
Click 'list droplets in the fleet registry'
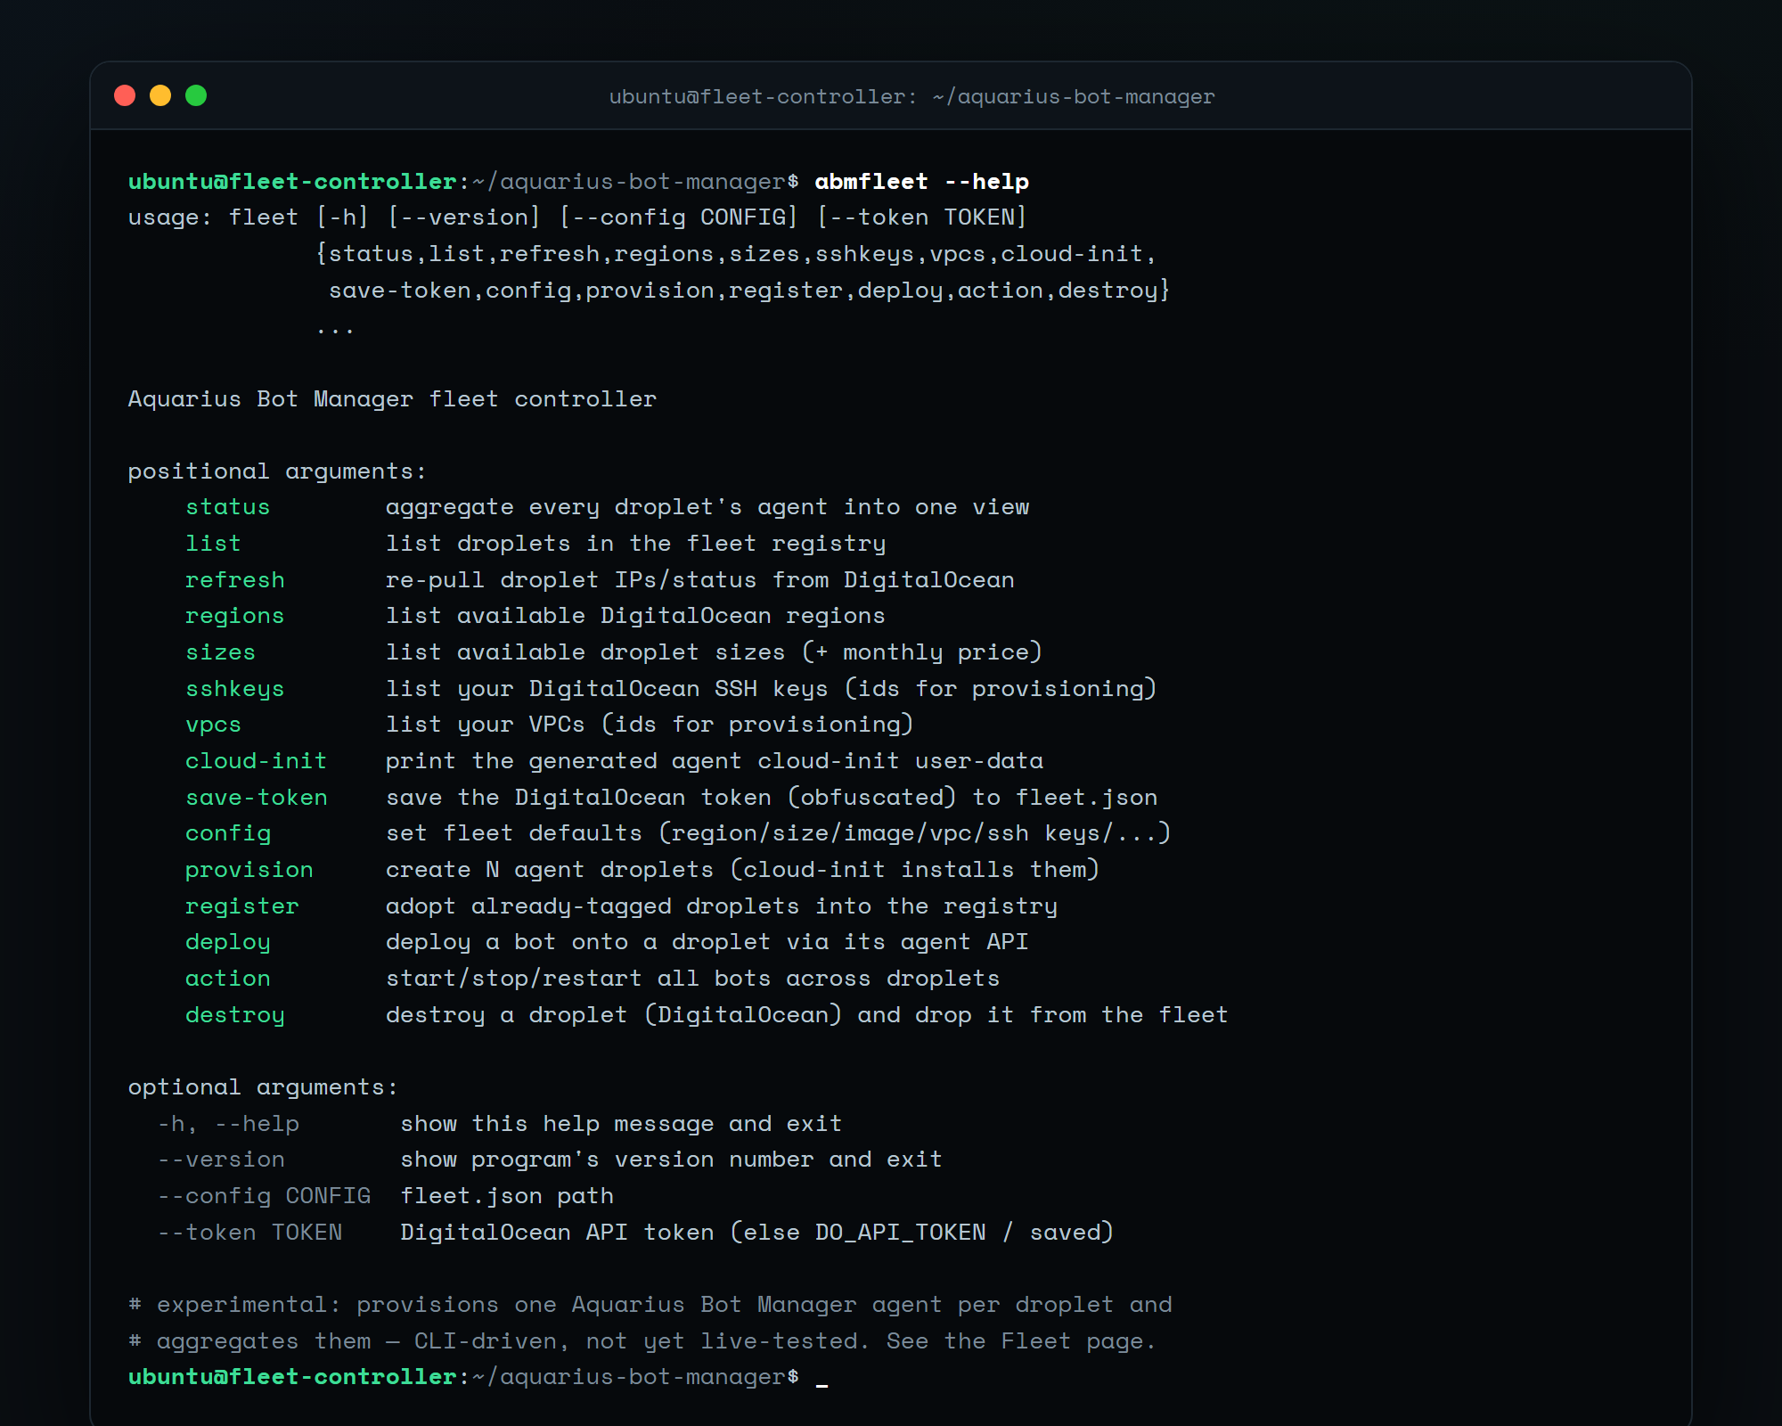click(636, 544)
